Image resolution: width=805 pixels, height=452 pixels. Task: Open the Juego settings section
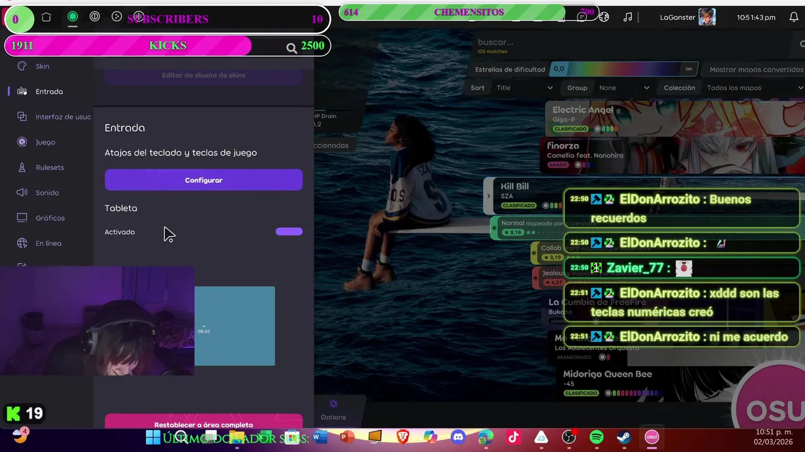click(47, 142)
